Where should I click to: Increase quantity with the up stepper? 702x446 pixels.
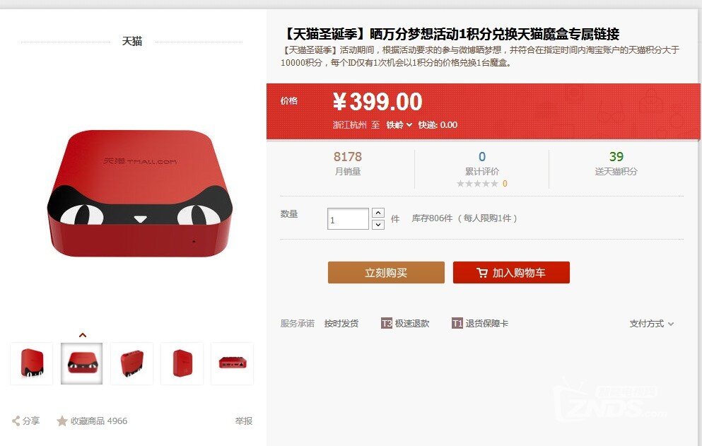[378, 213]
